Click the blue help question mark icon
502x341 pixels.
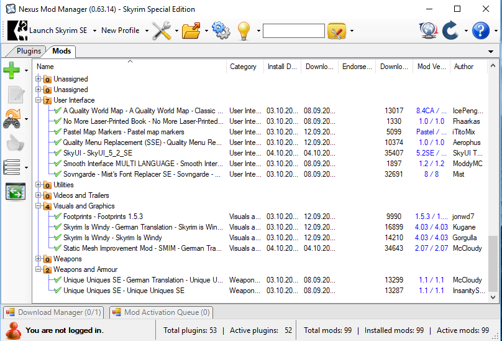(x=480, y=30)
